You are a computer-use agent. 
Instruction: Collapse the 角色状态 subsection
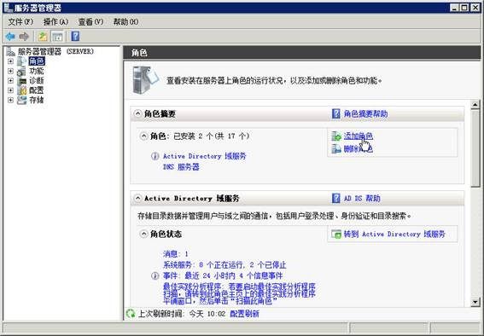tap(143, 234)
